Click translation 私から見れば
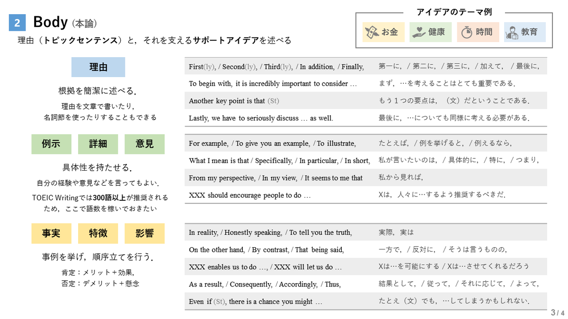The width and height of the screenshot is (568, 319). (x=400, y=178)
